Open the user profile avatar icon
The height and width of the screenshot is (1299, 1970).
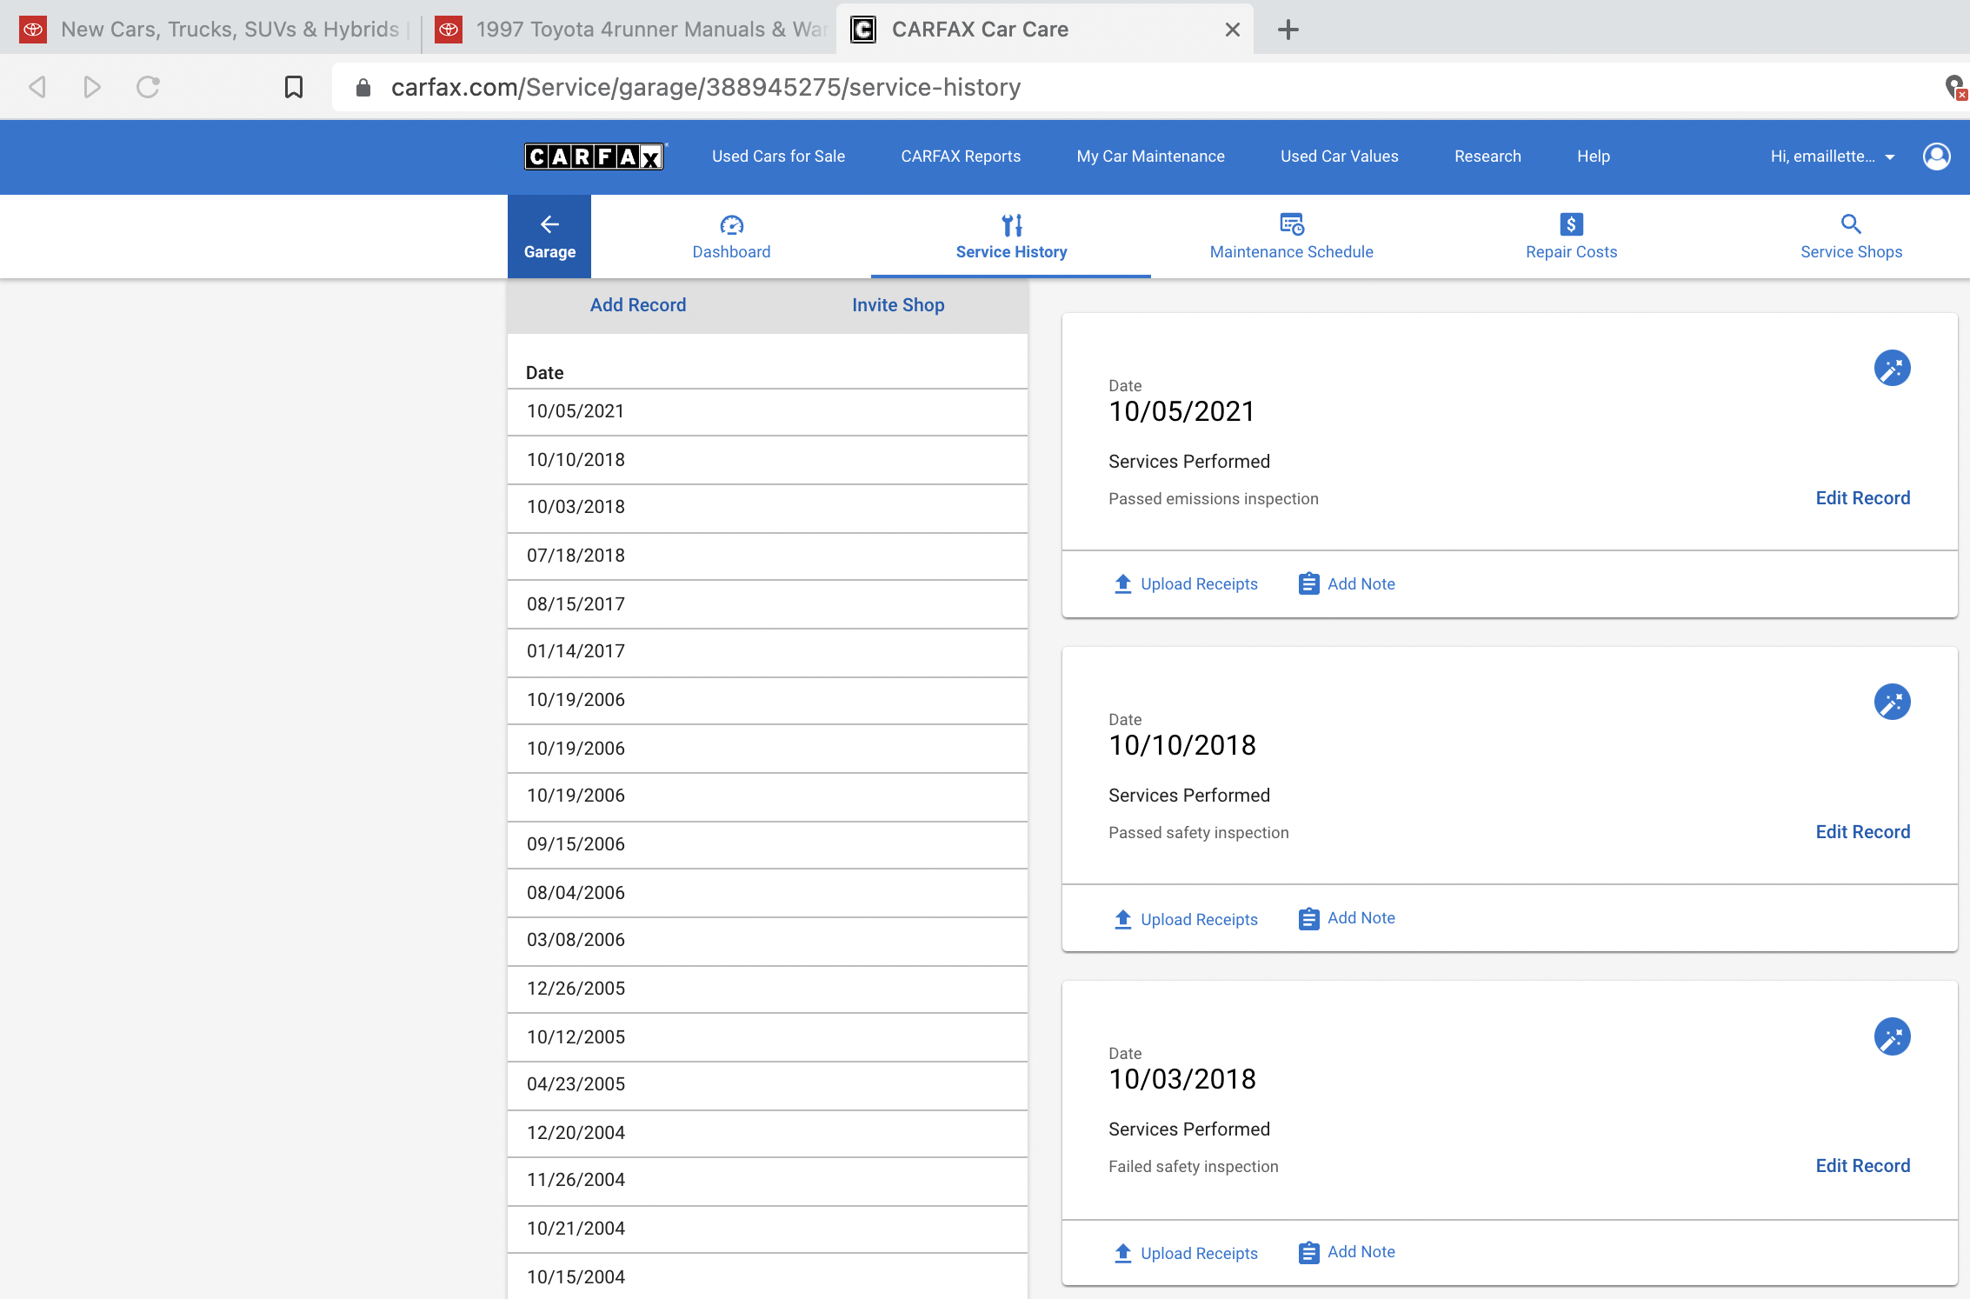(1937, 157)
